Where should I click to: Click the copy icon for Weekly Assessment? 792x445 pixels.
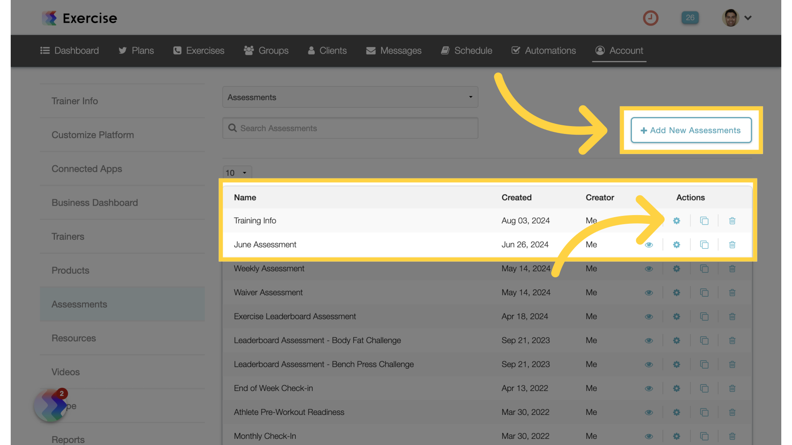coord(704,268)
